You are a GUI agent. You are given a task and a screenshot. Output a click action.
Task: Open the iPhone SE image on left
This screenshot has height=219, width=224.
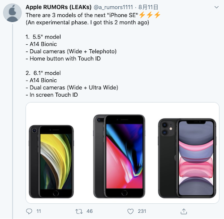[x=51, y=162]
